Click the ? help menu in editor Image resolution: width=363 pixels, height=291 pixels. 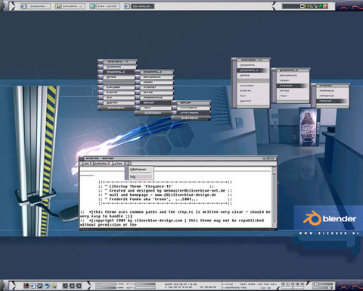click(128, 164)
